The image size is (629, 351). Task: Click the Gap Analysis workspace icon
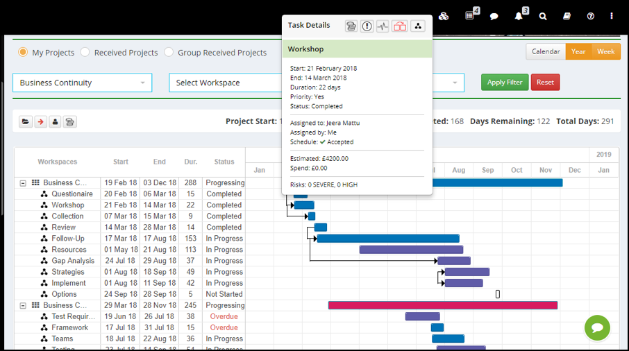(x=44, y=261)
